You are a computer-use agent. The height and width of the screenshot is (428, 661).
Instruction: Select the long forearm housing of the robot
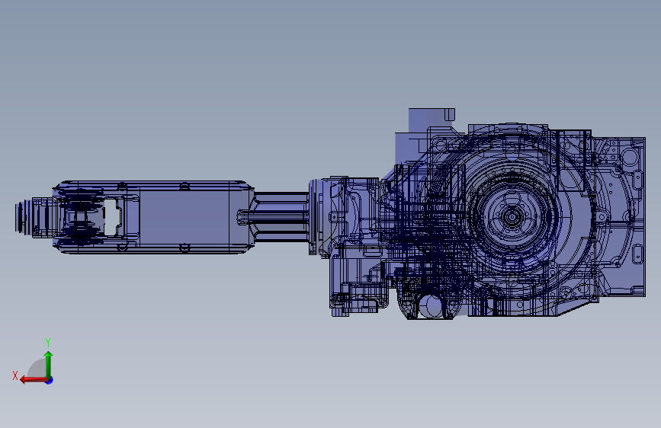pyautogui.click(x=153, y=217)
